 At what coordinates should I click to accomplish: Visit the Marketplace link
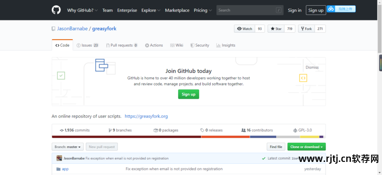coord(177,10)
